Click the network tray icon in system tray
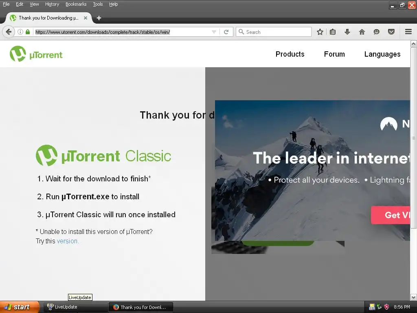417x313 pixels. click(x=372, y=307)
